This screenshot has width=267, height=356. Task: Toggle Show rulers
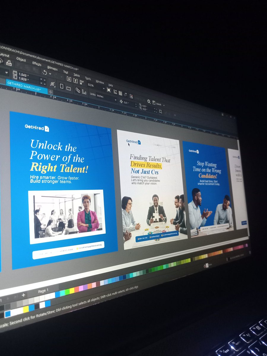point(115,92)
